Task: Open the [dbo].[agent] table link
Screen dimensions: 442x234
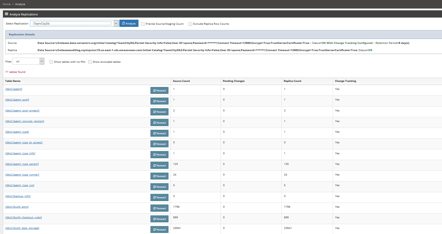Action: click(x=14, y=89)
